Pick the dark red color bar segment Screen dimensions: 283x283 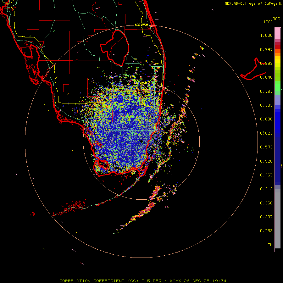(x=278, y=47)
